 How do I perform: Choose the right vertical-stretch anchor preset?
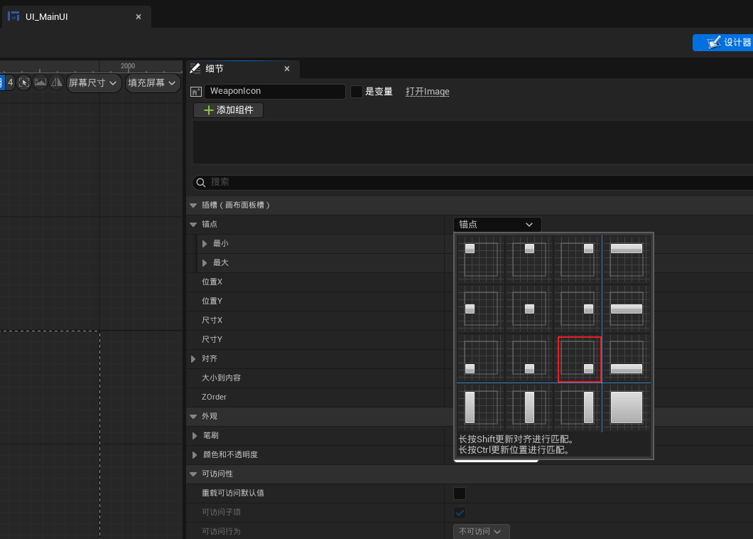point(578,407)
